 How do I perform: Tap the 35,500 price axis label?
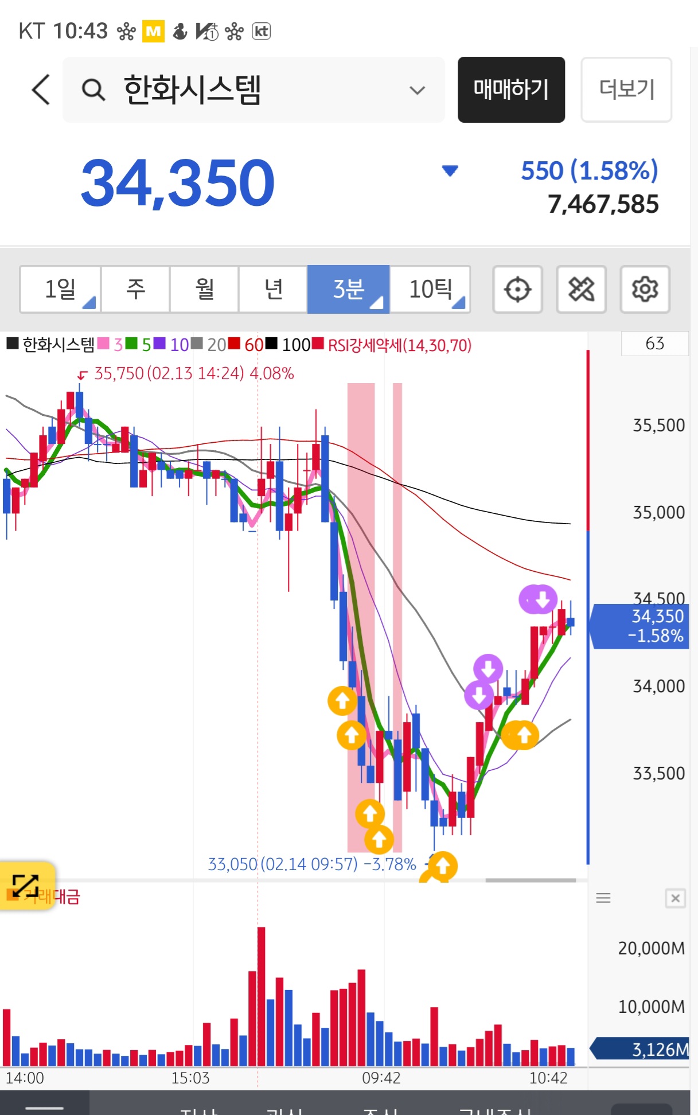point(658,425)
